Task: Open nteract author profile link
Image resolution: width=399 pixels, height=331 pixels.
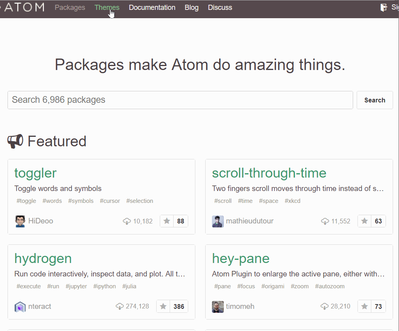Action: [40, 306]
